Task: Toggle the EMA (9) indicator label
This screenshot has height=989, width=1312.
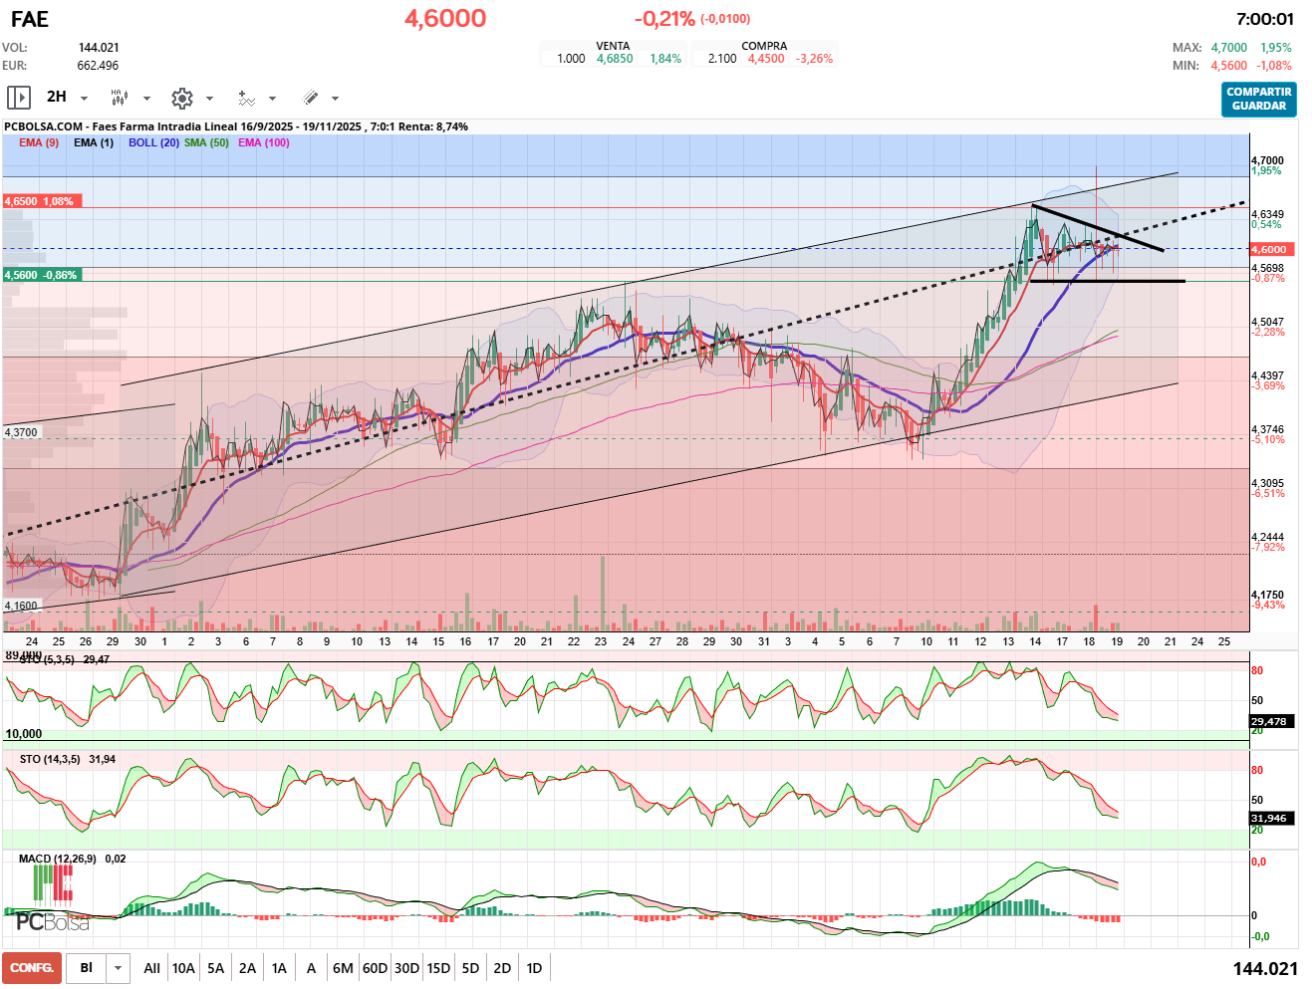Action: (x=39, y=142)
